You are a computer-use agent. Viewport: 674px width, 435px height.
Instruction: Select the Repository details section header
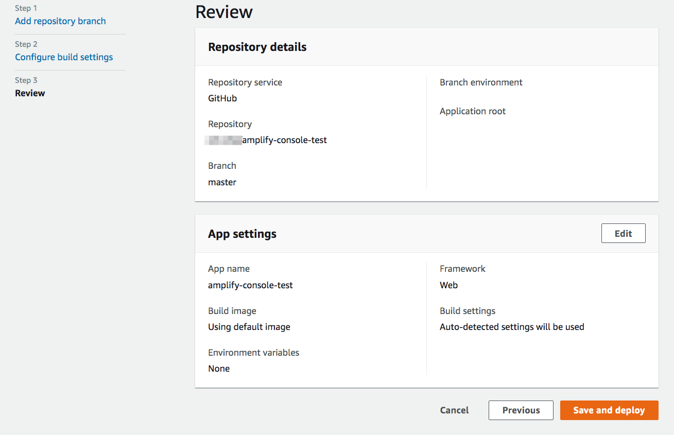[x=257, y=47]
